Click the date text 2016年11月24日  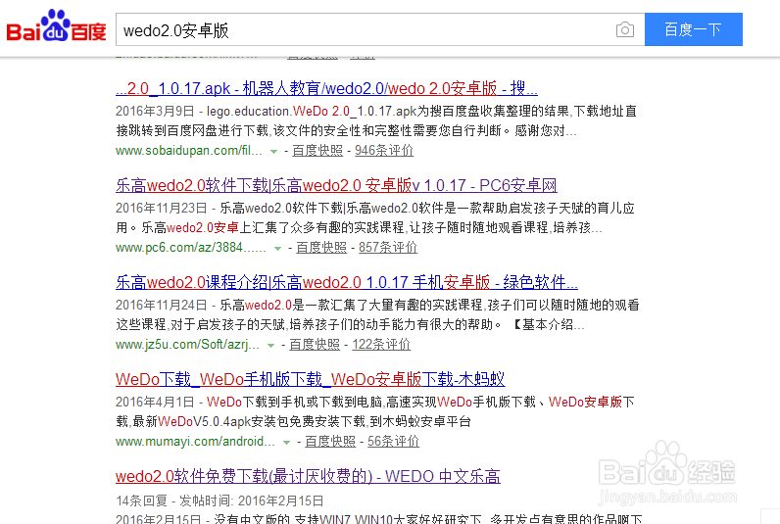(162, 305)
